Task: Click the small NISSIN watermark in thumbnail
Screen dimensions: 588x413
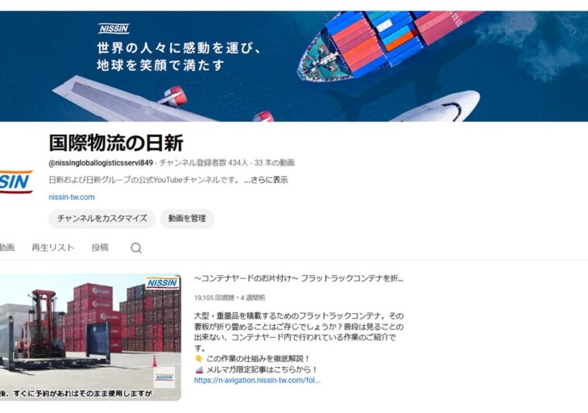Action: pyautogui.click(x=164, y=378)
